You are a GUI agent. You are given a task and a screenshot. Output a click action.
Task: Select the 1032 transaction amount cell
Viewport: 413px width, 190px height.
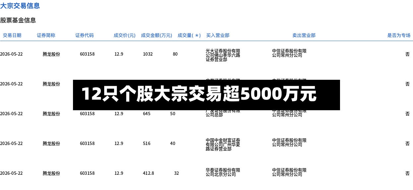click(148, 54)
